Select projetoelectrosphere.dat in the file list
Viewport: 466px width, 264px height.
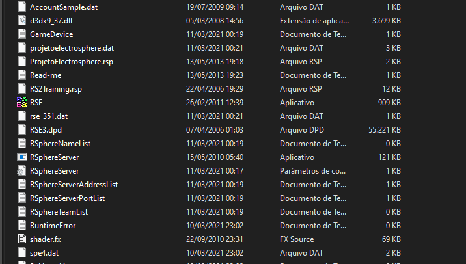(72, 48)
